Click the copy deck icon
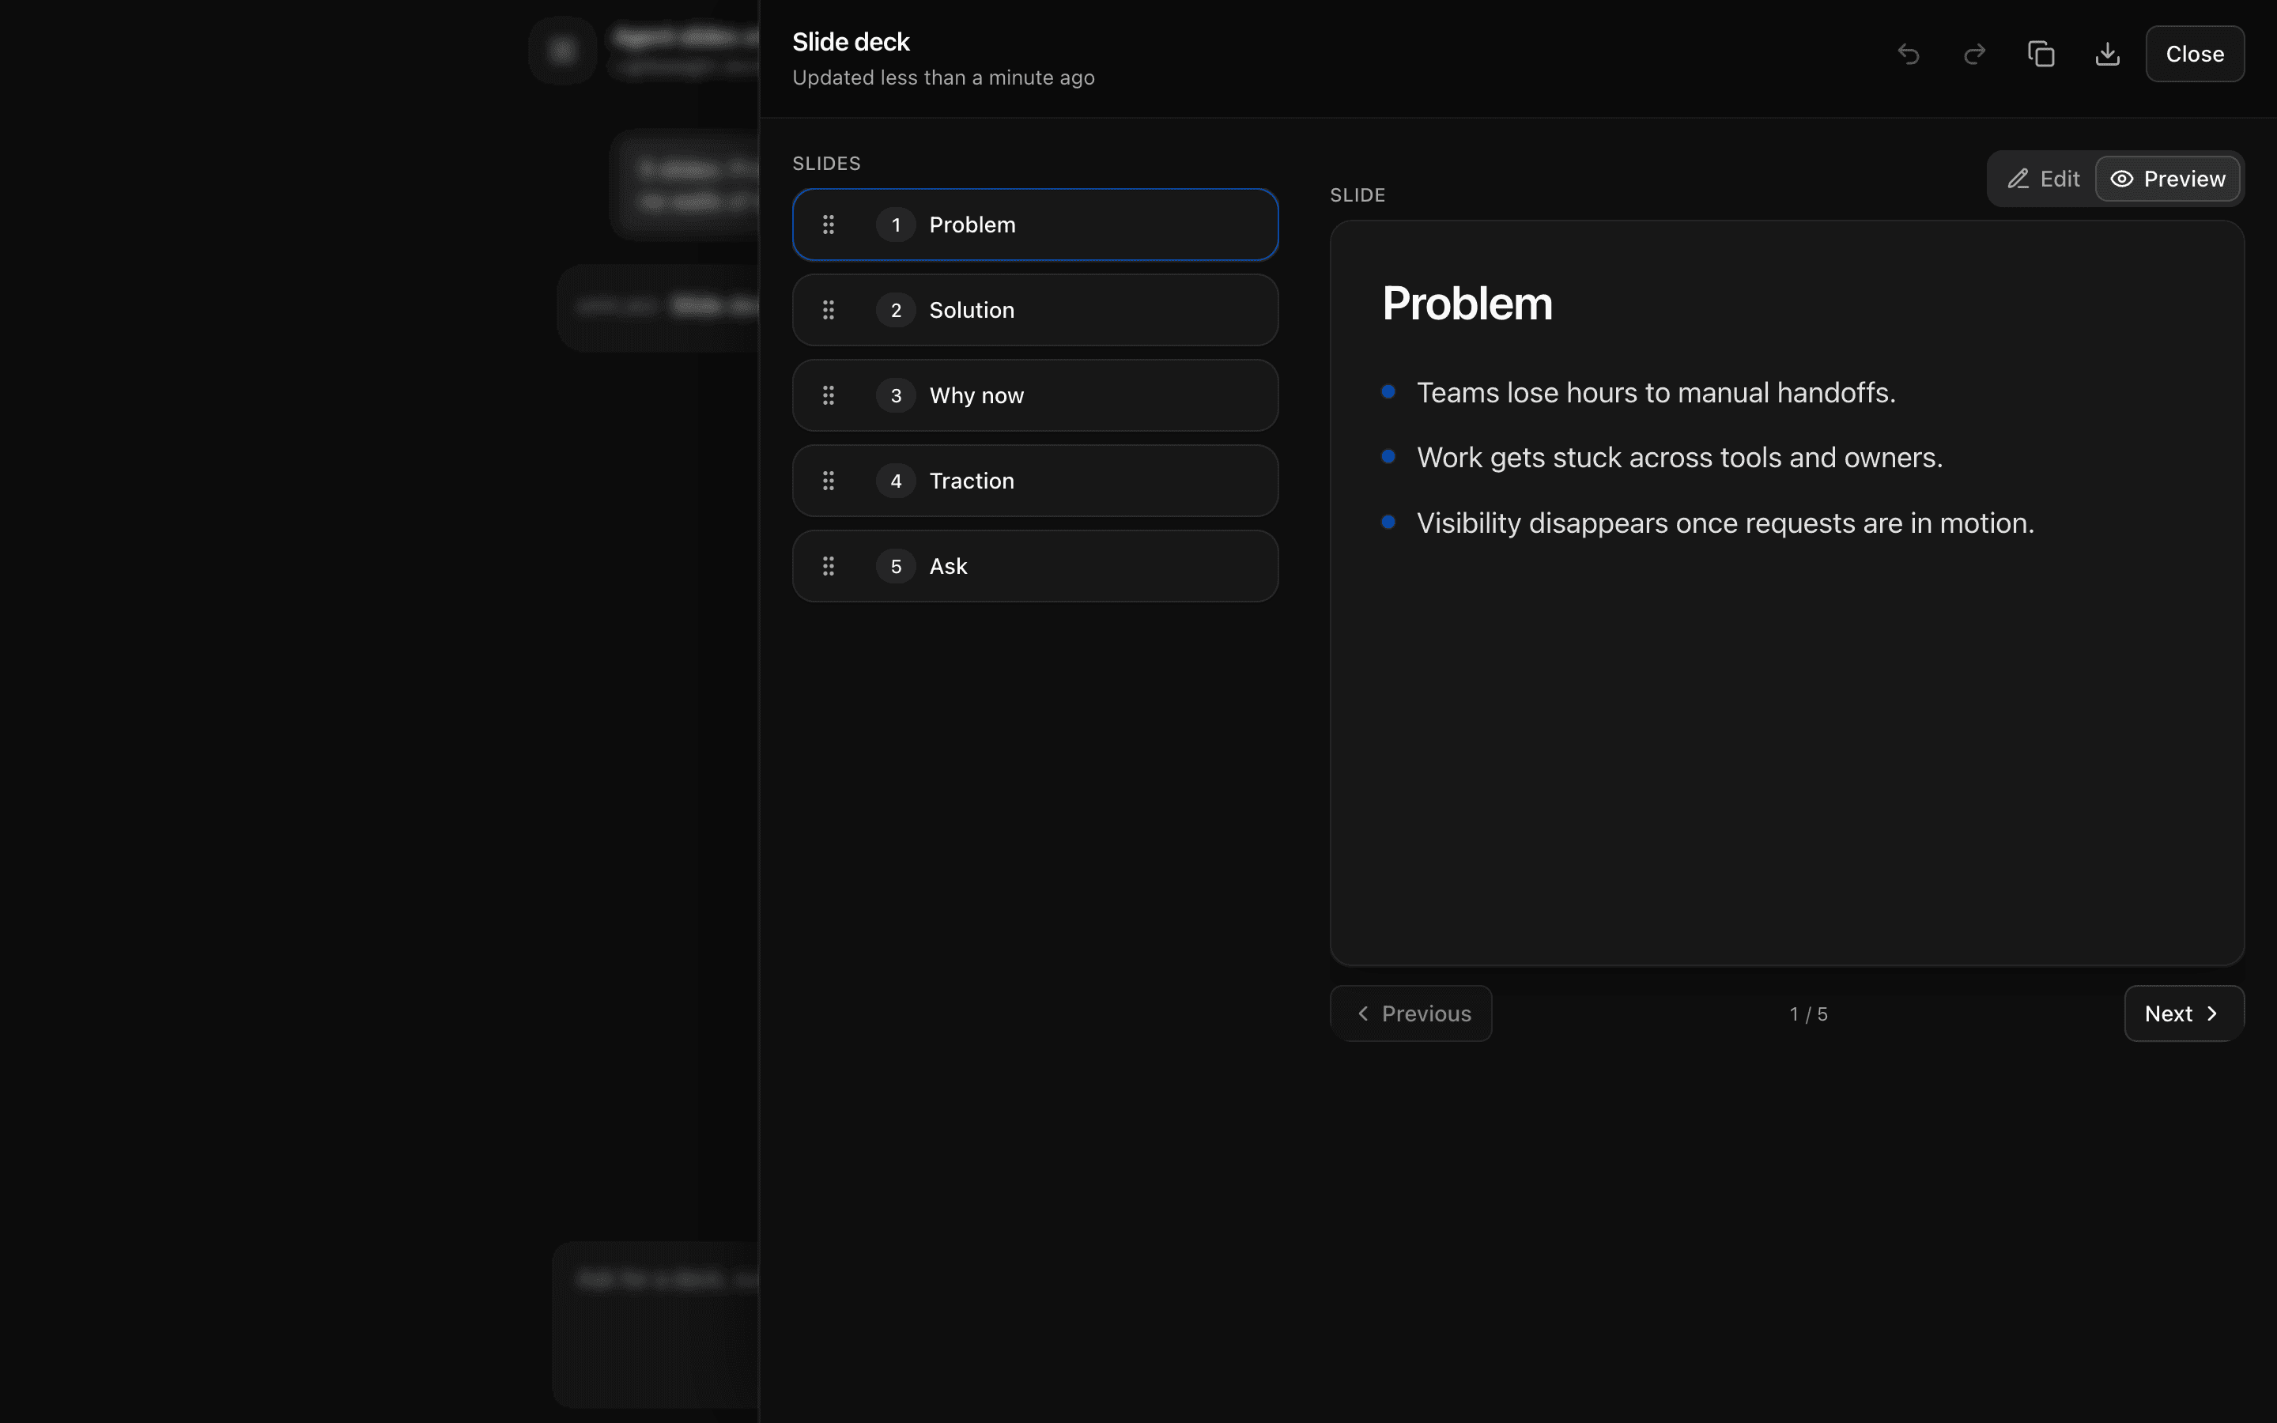 (2041, 55)
